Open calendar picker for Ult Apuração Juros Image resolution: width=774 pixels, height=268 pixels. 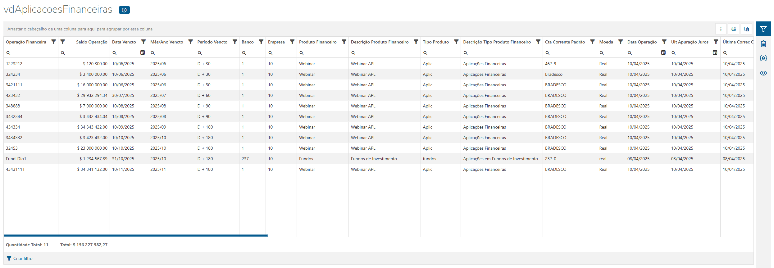(715, 52)
